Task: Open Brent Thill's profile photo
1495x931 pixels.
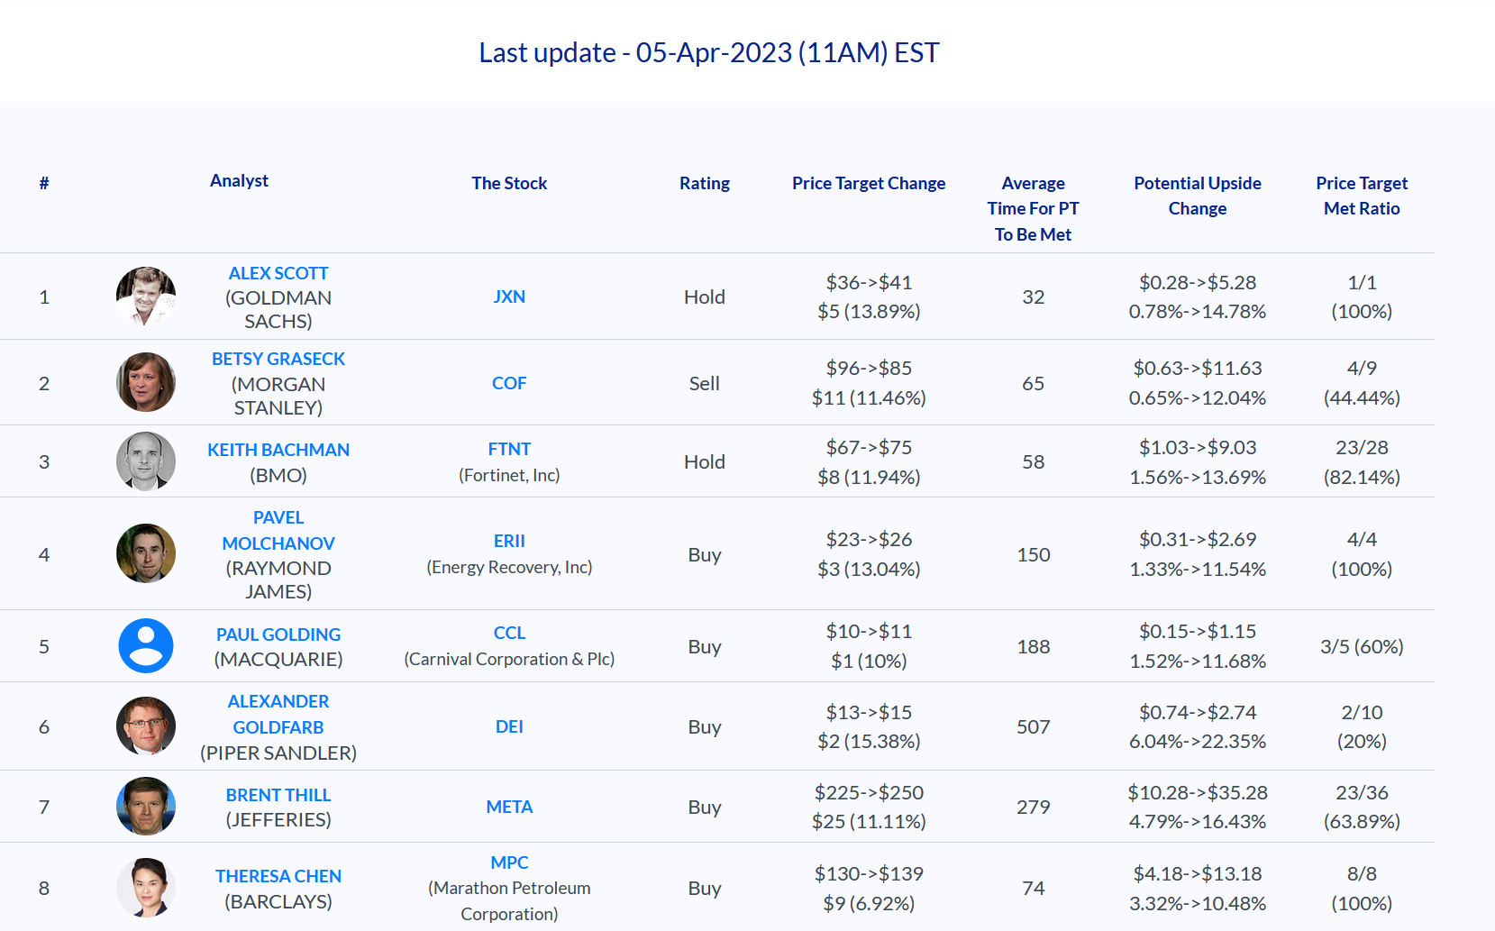Action: click(146, 807)
